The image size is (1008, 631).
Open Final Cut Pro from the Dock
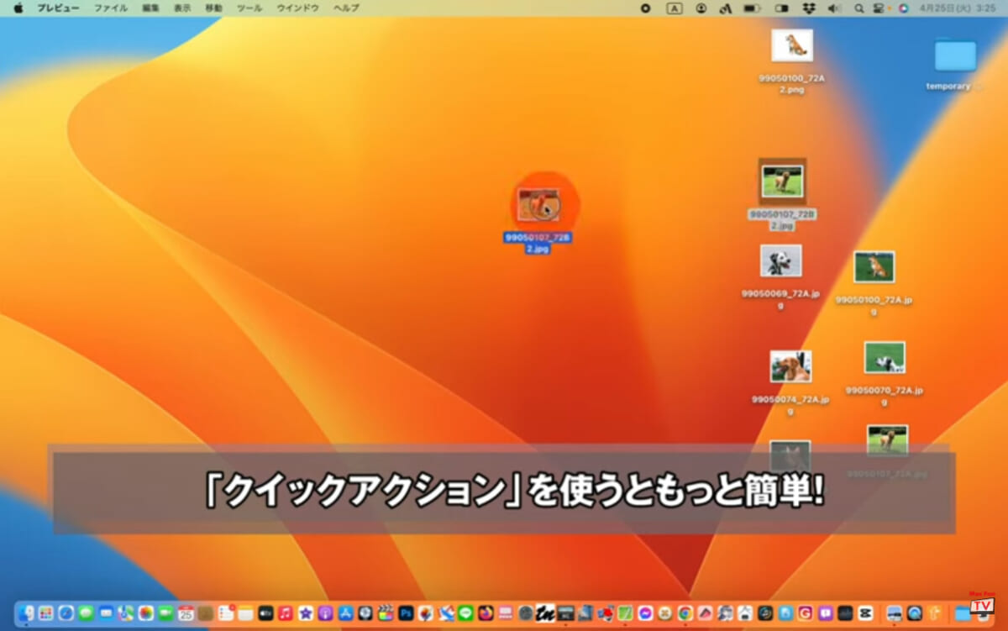[386, 613]
